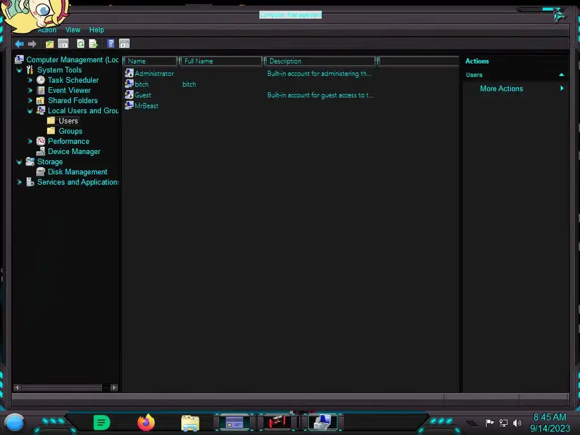Image resolution: width=580 pixels, height=435 pixels.
Task: Expand the Event Viewer node
Action: [x=30, y=90]
